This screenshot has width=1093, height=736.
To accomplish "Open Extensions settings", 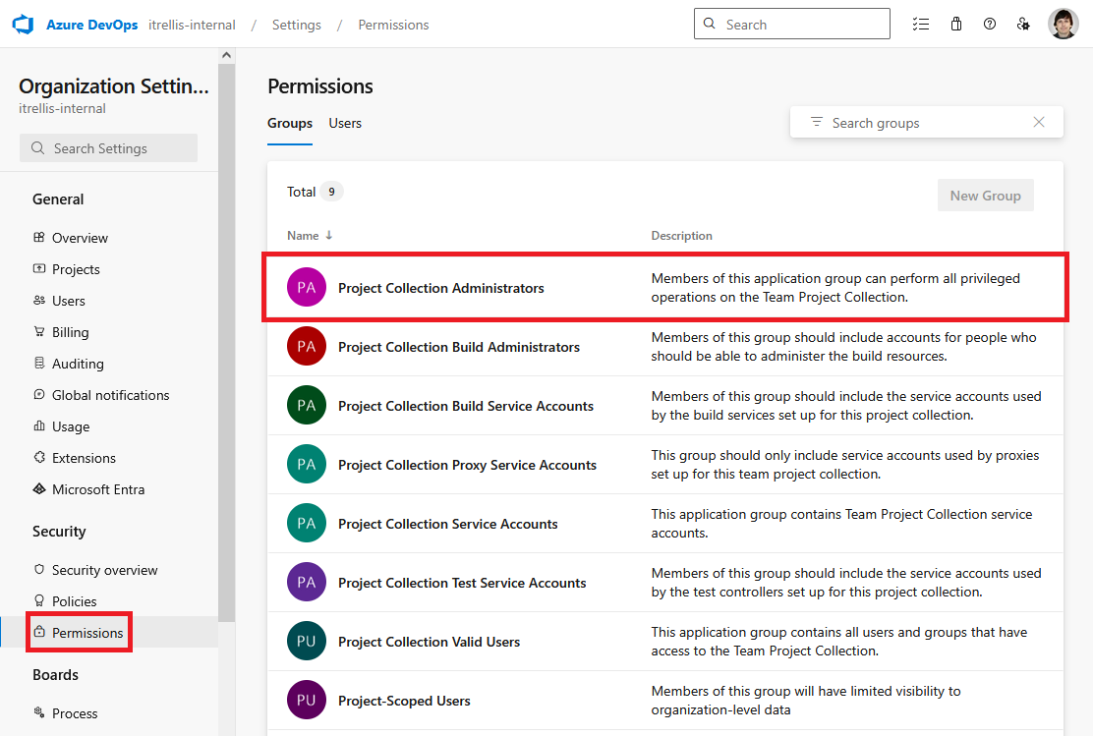I will pyautogui.click(x=84, y=458).
